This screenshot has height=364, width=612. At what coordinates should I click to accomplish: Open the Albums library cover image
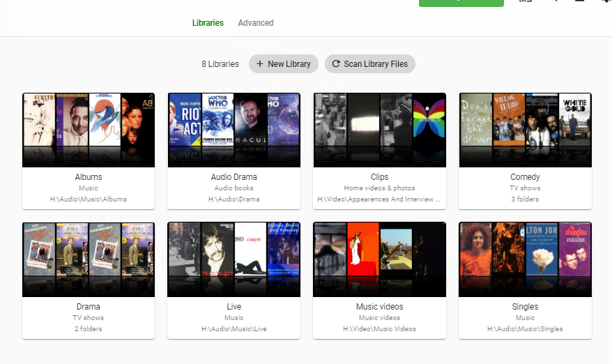point(89,130)
